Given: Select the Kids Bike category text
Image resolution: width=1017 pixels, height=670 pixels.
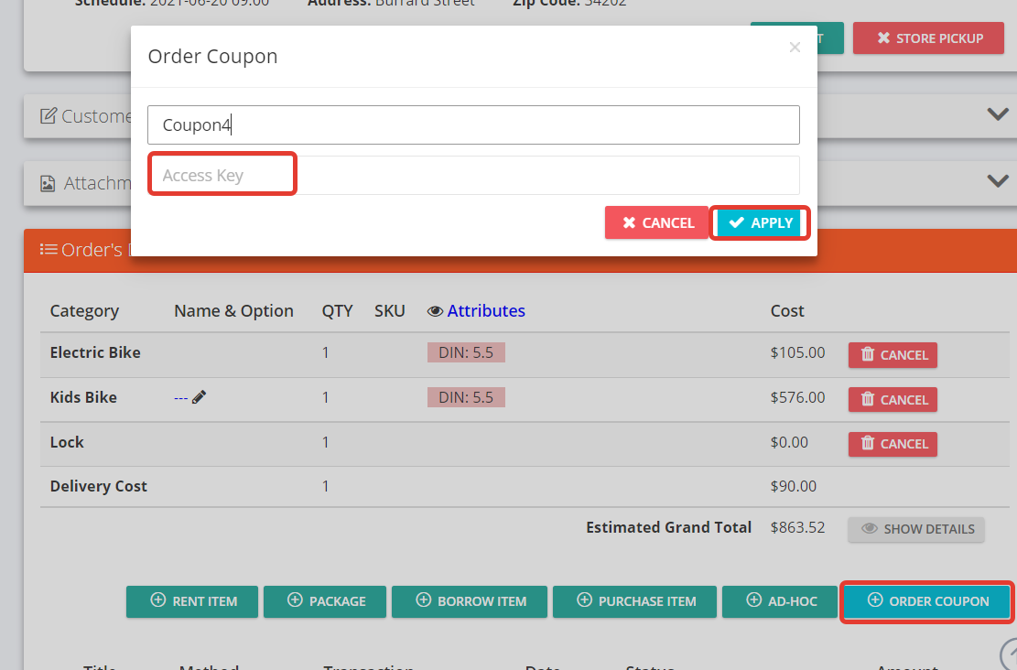Looking at the screenshot, I should [x=83, y=397].
